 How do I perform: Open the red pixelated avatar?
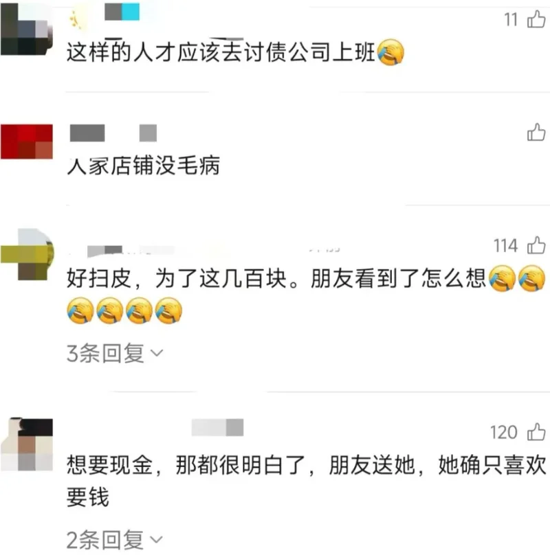pyautogui.click(x=27, y=141)
